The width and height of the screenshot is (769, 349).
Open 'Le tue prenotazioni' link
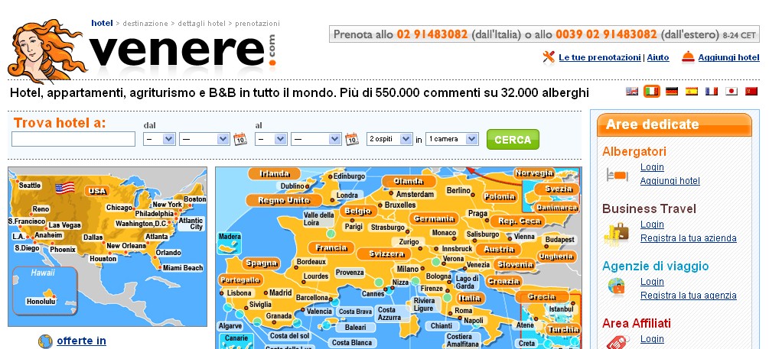coord(599,57)
